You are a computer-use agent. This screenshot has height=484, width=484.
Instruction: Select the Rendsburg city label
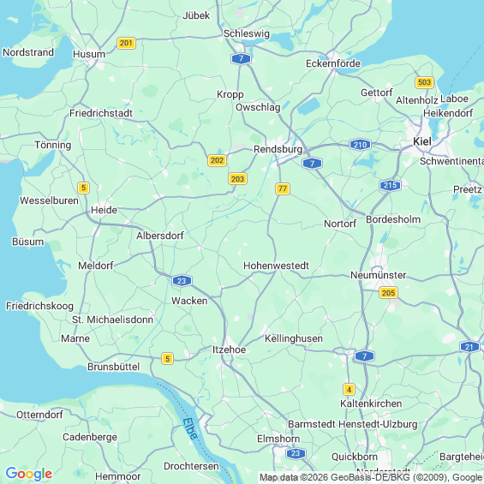278,149
